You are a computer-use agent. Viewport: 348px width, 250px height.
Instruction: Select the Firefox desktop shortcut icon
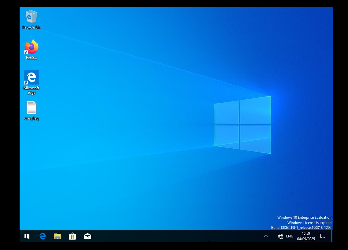pyautogui.click(x=31, y=47)
